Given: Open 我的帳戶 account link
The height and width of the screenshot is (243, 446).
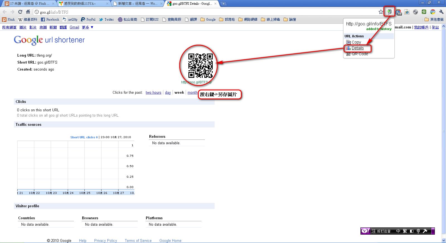Looking at the screenshot, I should 421,27.
